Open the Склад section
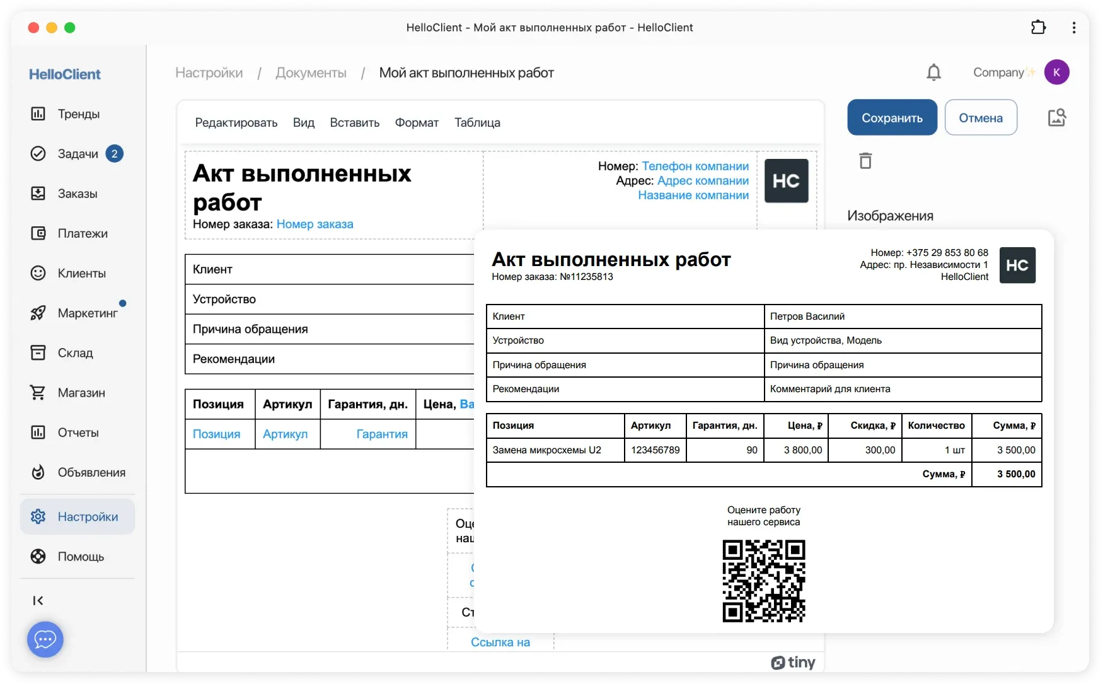This screenshot has width=1103, height=686. [75, 352]
